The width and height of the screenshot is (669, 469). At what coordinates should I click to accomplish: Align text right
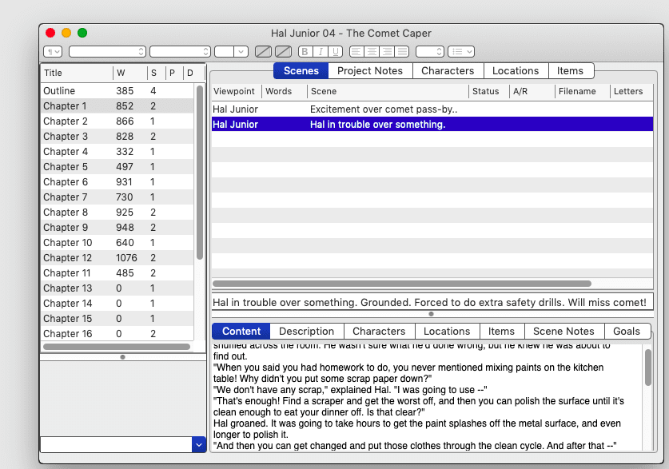(388, 51)
